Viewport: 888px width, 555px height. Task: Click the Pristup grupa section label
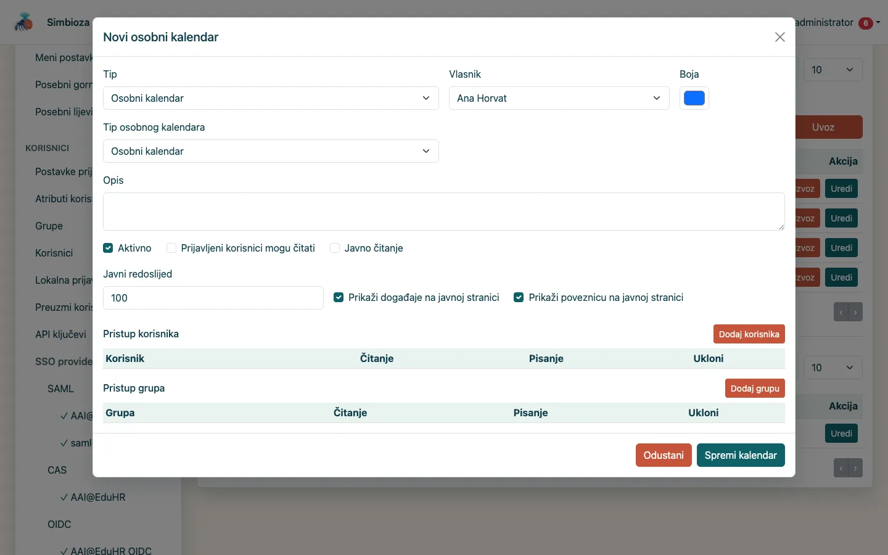click(134, 388)
